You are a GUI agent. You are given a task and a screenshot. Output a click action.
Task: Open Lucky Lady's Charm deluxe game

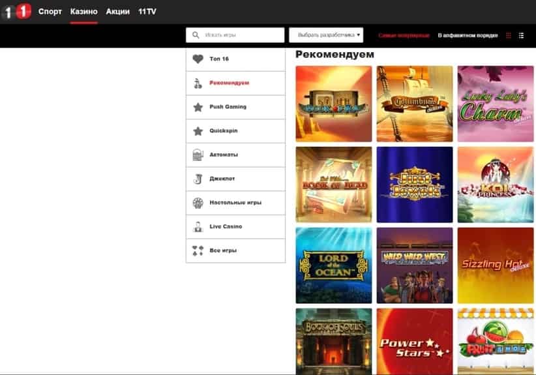pos(496,104)
